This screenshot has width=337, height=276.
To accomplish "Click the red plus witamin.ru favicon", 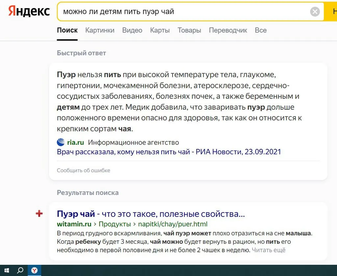I will coord(39,214).
